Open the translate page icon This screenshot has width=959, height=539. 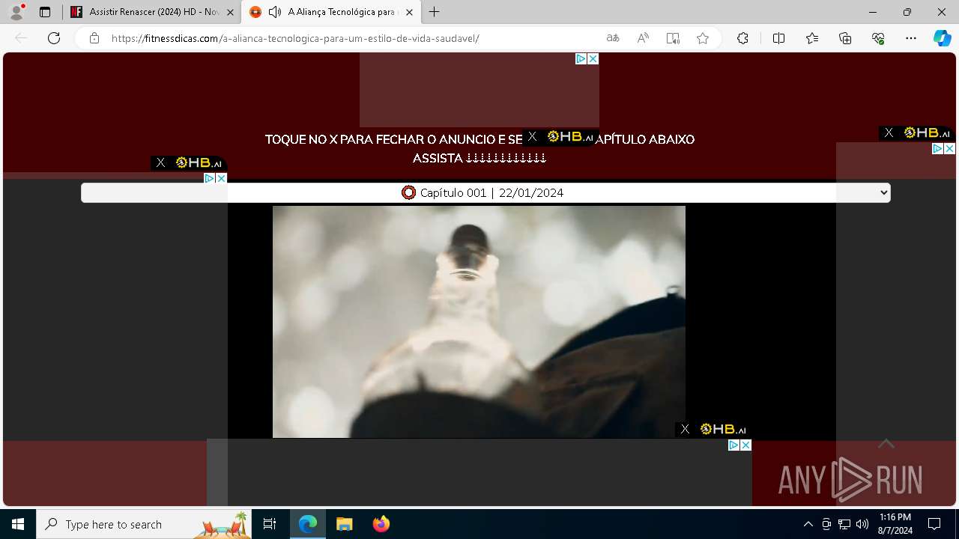click(613, 38)
